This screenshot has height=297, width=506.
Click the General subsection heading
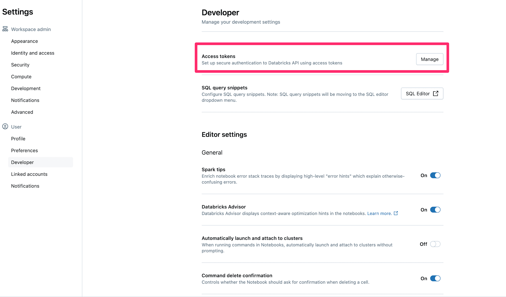click(212, 152)
